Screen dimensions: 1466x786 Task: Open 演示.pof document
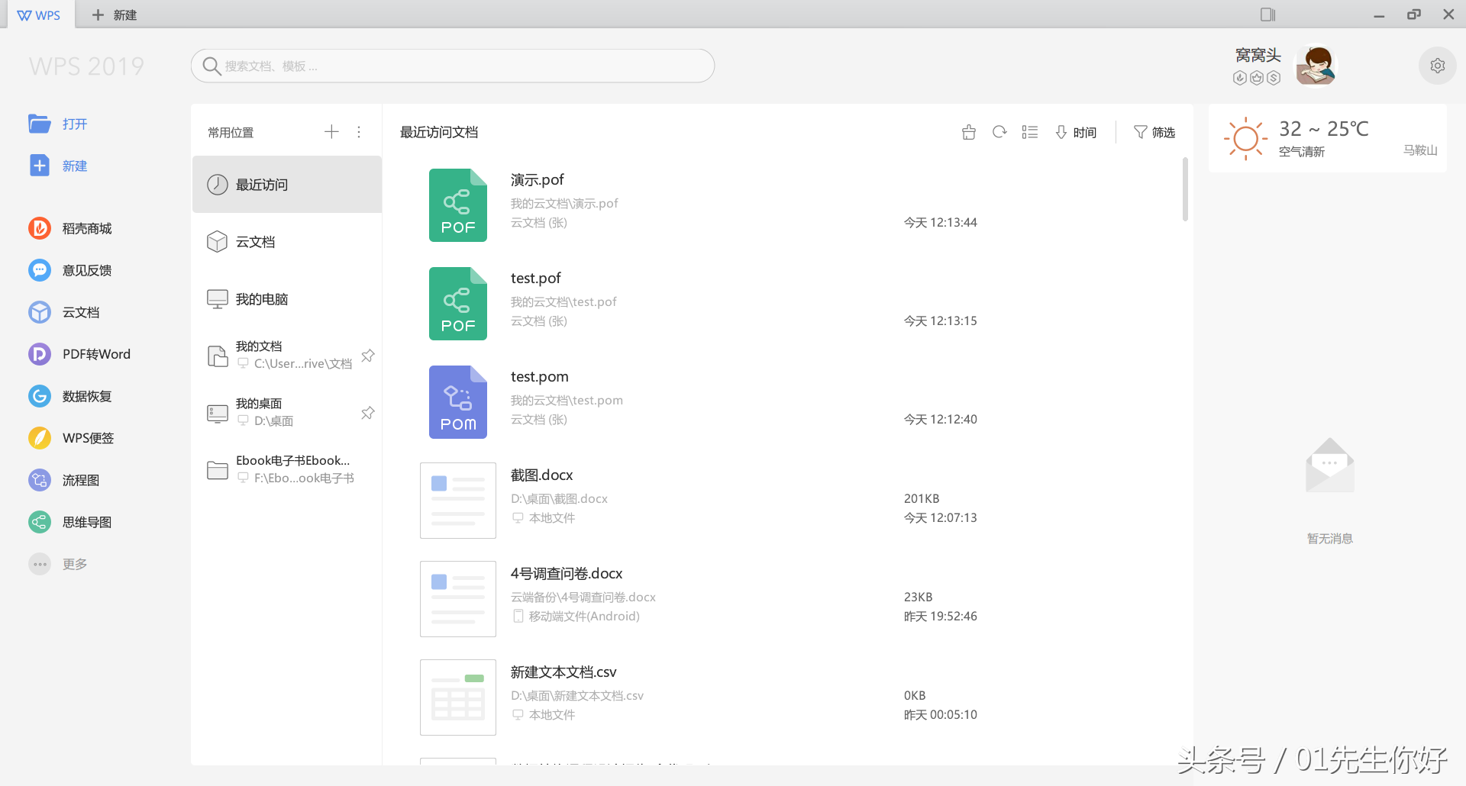coord(538,179)
